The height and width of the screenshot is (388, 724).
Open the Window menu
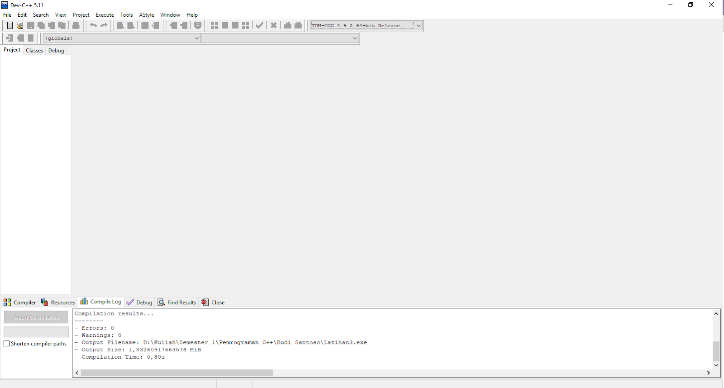point(170,14)
